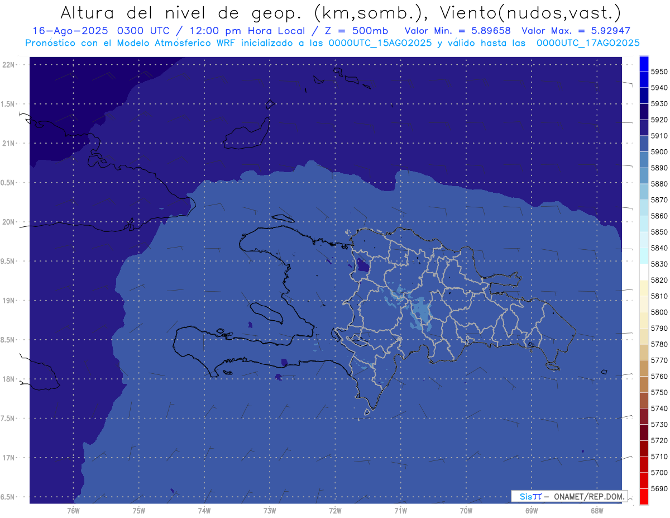
Task: Select the '5950' legend value
Action: (659, 72)
